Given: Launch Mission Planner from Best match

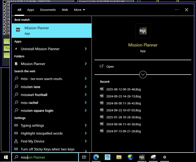Looking at the screenshot, I should click(x=51, y=30).
